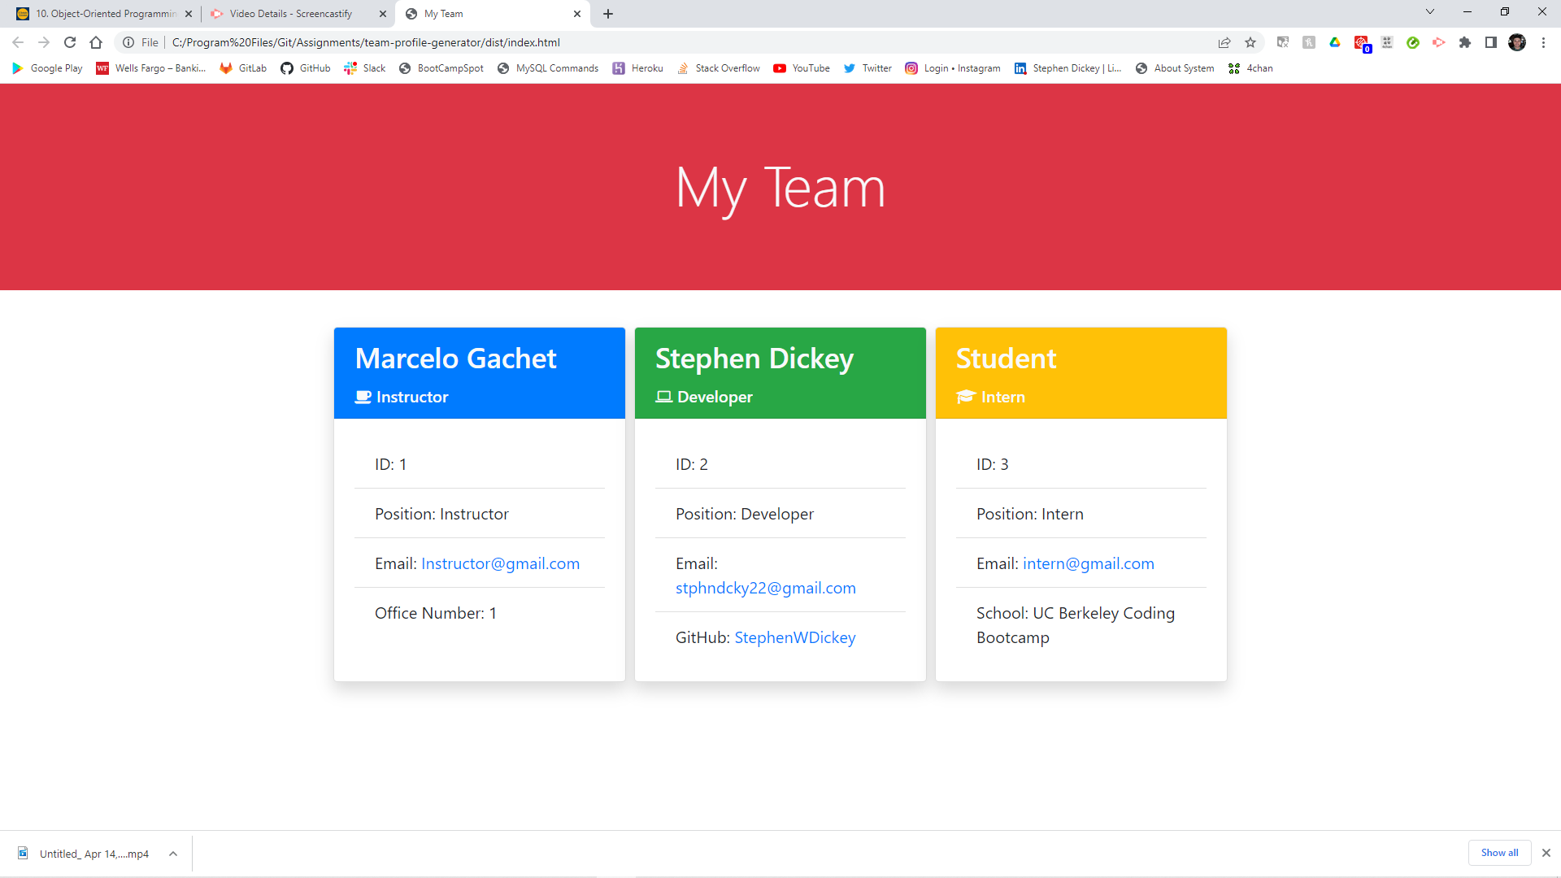
Task: Open the Extensions puzzle piece icon
Action: tap(1465, 42)
